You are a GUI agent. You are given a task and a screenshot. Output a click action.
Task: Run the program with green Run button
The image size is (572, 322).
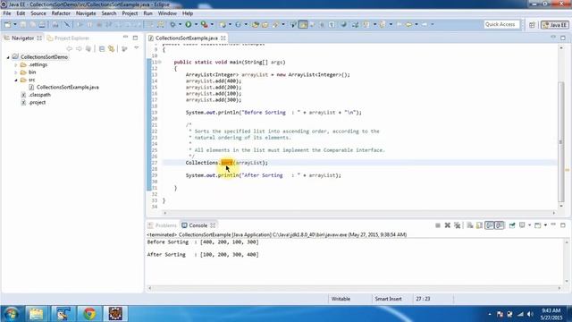[x=189, y=24]
